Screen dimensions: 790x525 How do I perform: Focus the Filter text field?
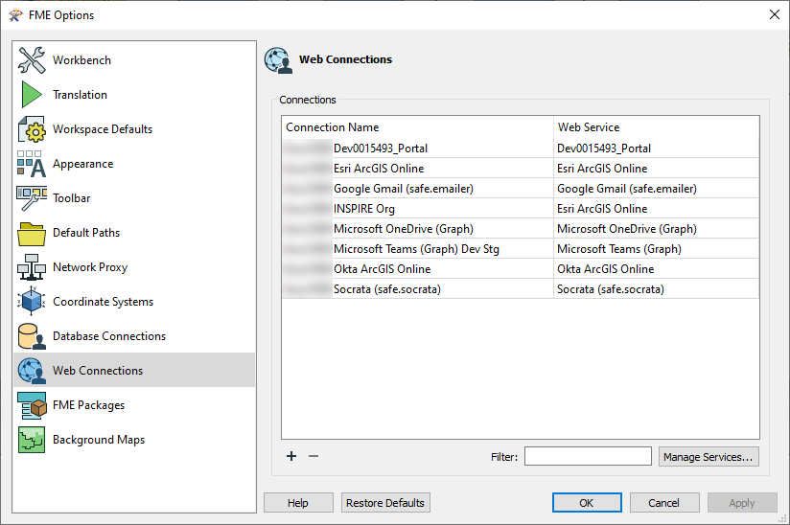[x=588, y=457]
